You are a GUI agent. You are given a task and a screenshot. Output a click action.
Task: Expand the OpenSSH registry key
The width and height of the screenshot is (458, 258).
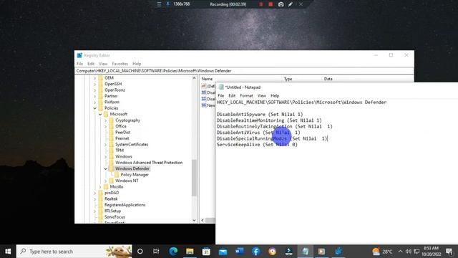[x=94, y=84]
